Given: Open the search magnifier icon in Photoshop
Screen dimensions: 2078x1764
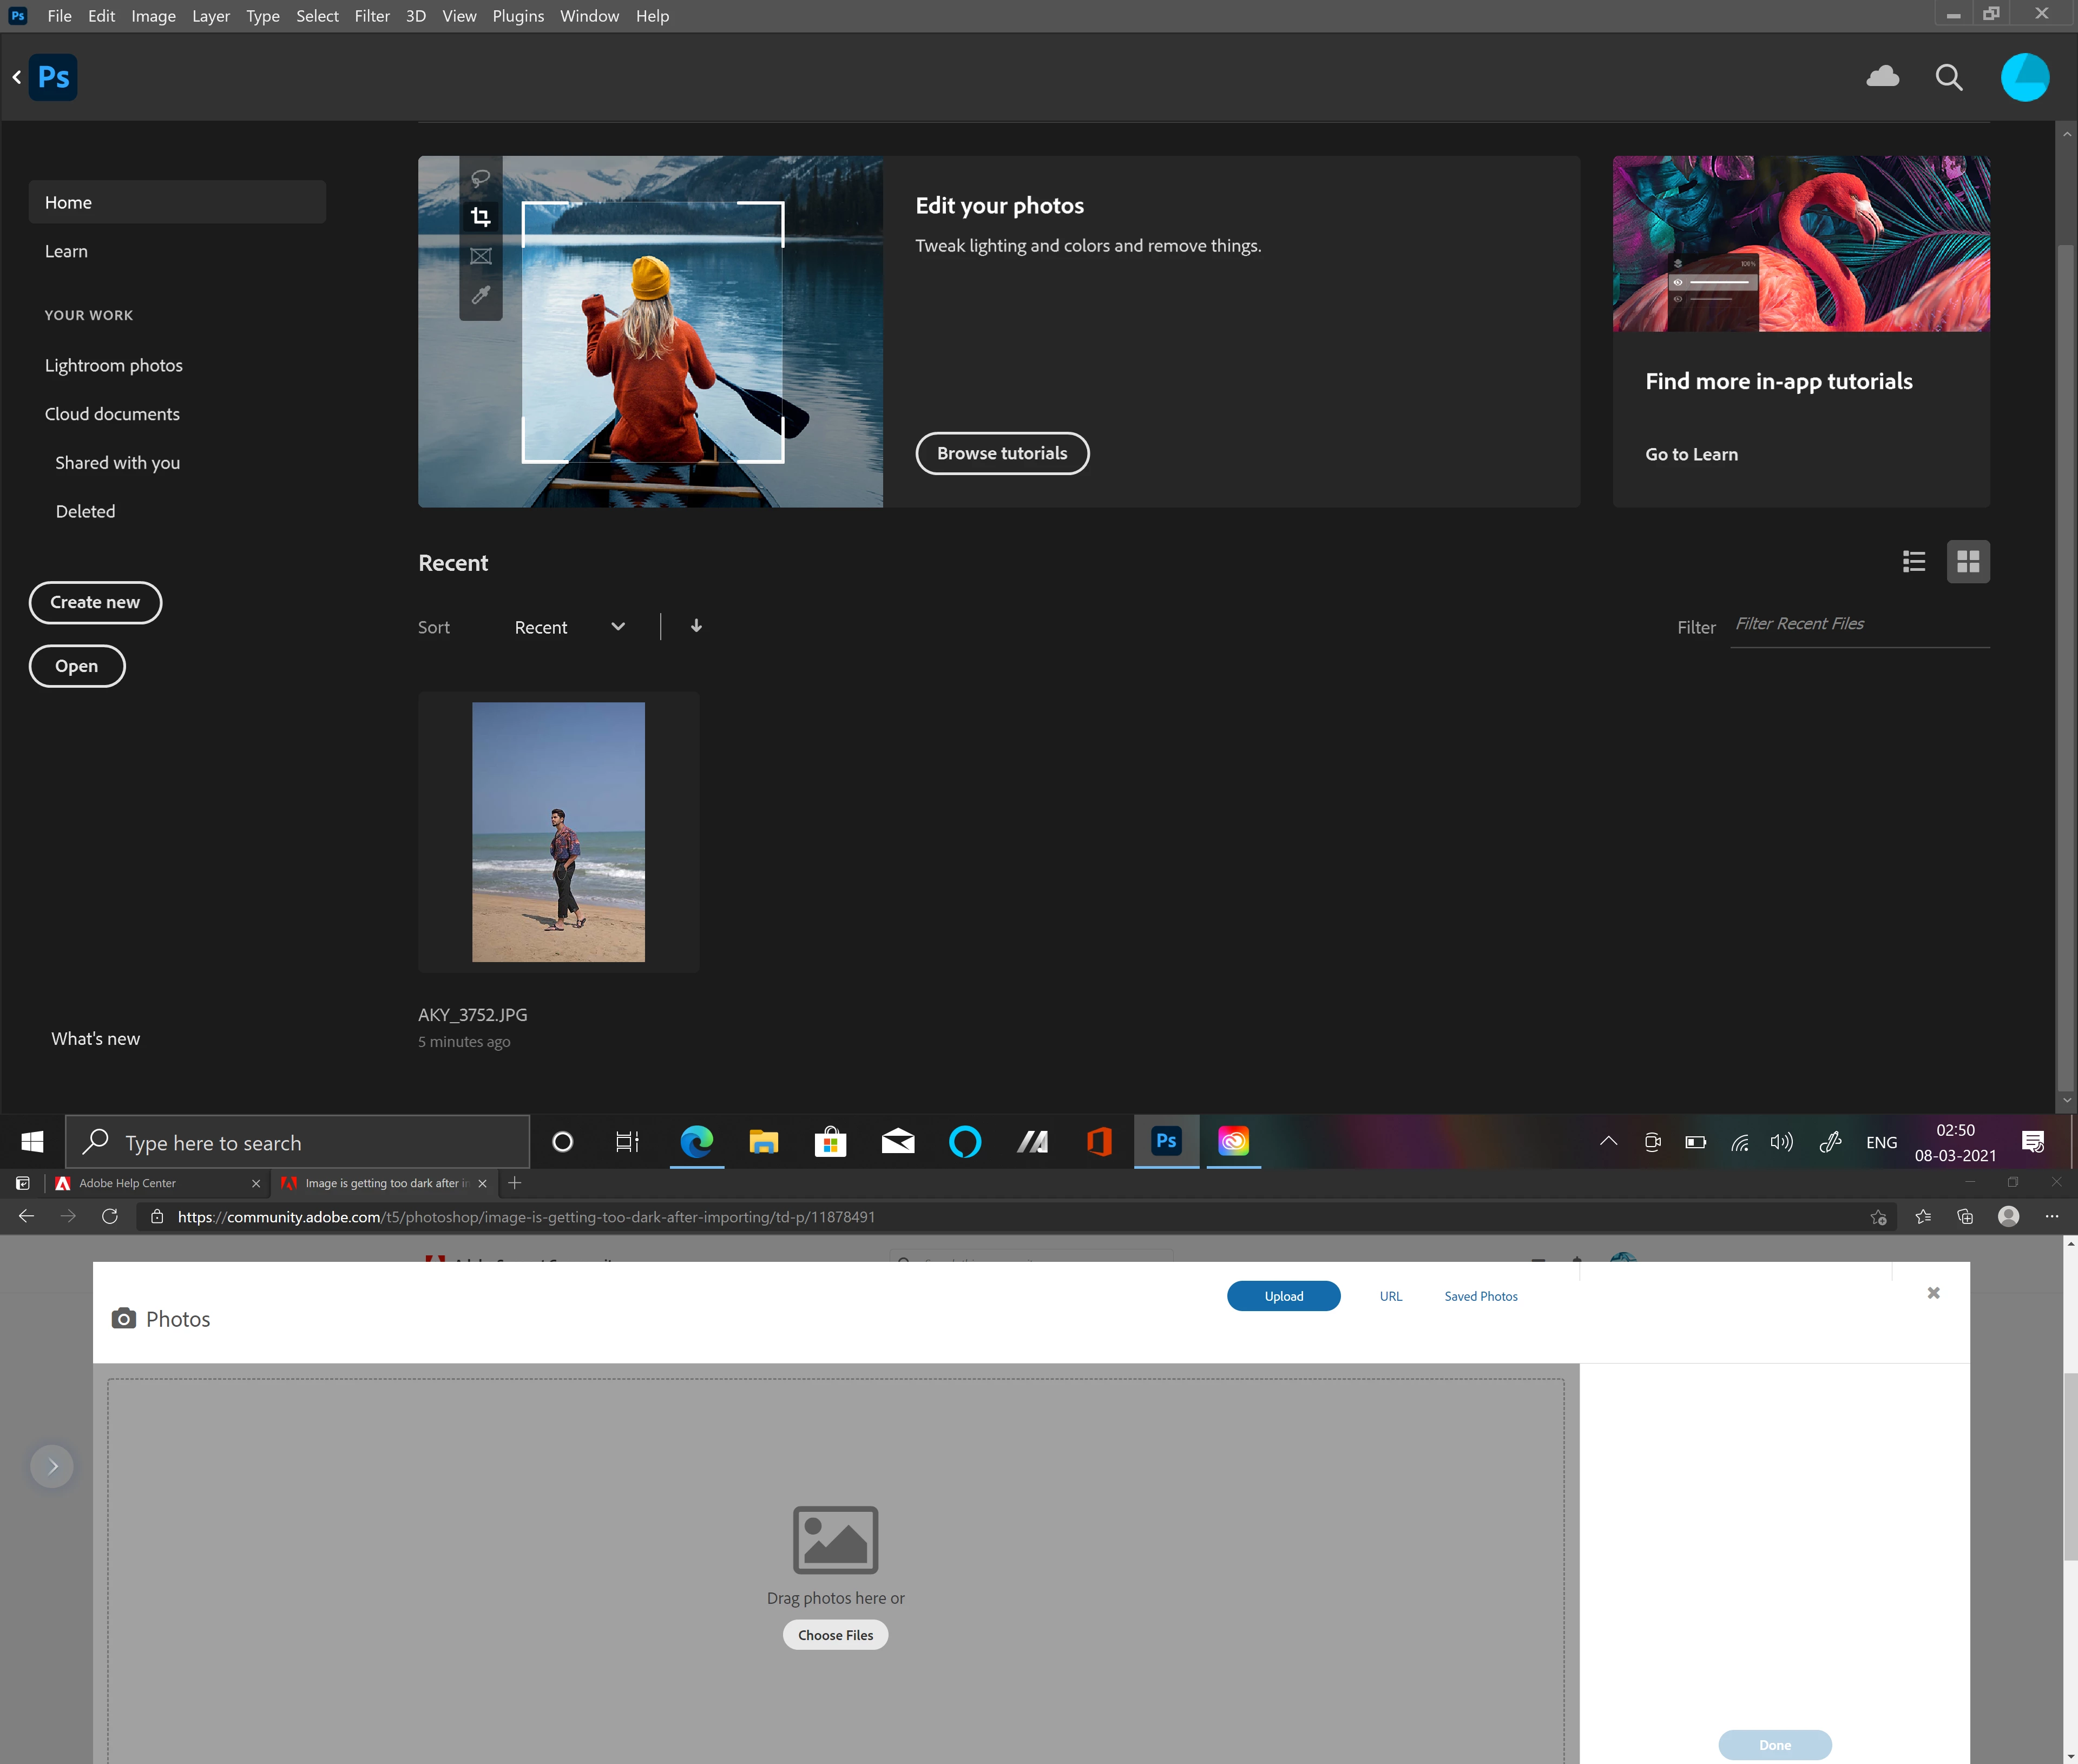Looking at the screenshot, I should pyautogui.click(x=1948, y=77).
